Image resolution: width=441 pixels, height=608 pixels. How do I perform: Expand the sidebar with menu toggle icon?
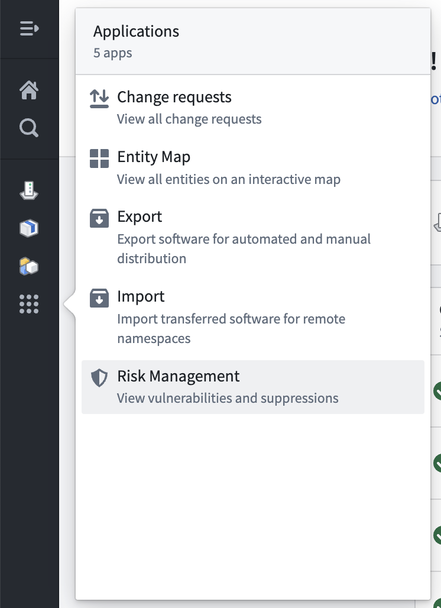(x=29, y=29)
